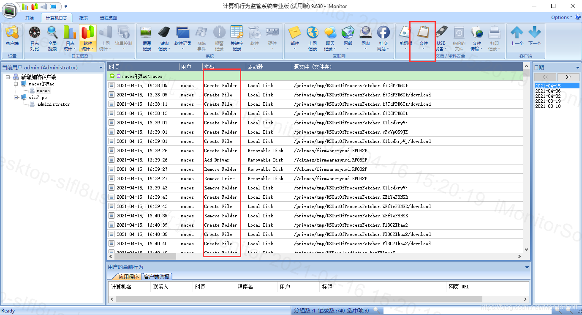Screen dimensions: 582x315
Task: Click the help question mark icon
Action: click(577, 17)
